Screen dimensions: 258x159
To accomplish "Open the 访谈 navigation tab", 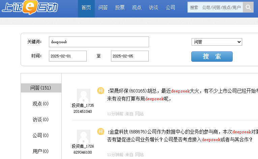I will (153, 7).
